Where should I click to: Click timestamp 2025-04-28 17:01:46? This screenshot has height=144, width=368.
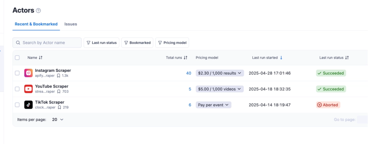coord(270,73)
